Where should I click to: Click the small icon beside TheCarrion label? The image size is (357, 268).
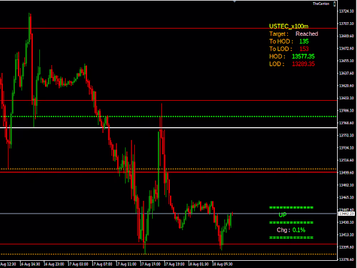pos(334,4)
